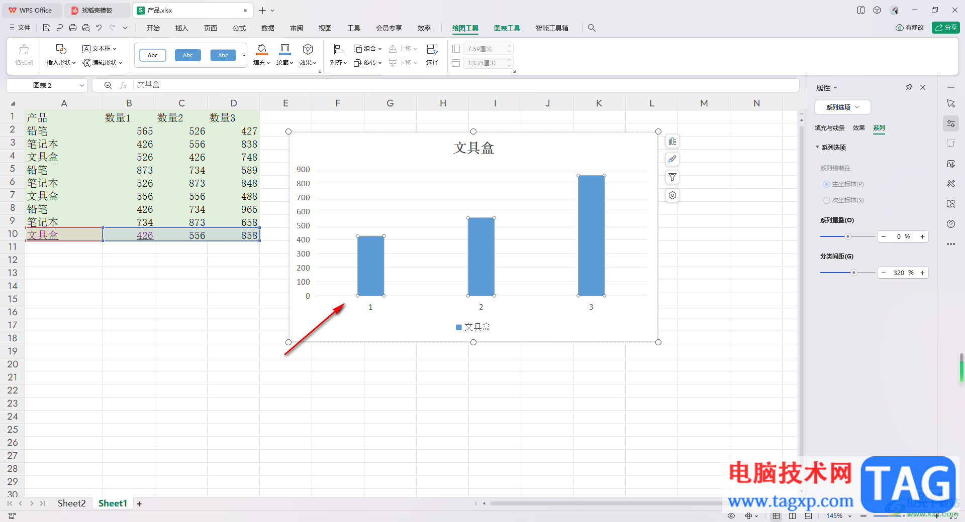965x522 pixels.
Task: Open chart elements button beside chart
Action: click(672, 142)
